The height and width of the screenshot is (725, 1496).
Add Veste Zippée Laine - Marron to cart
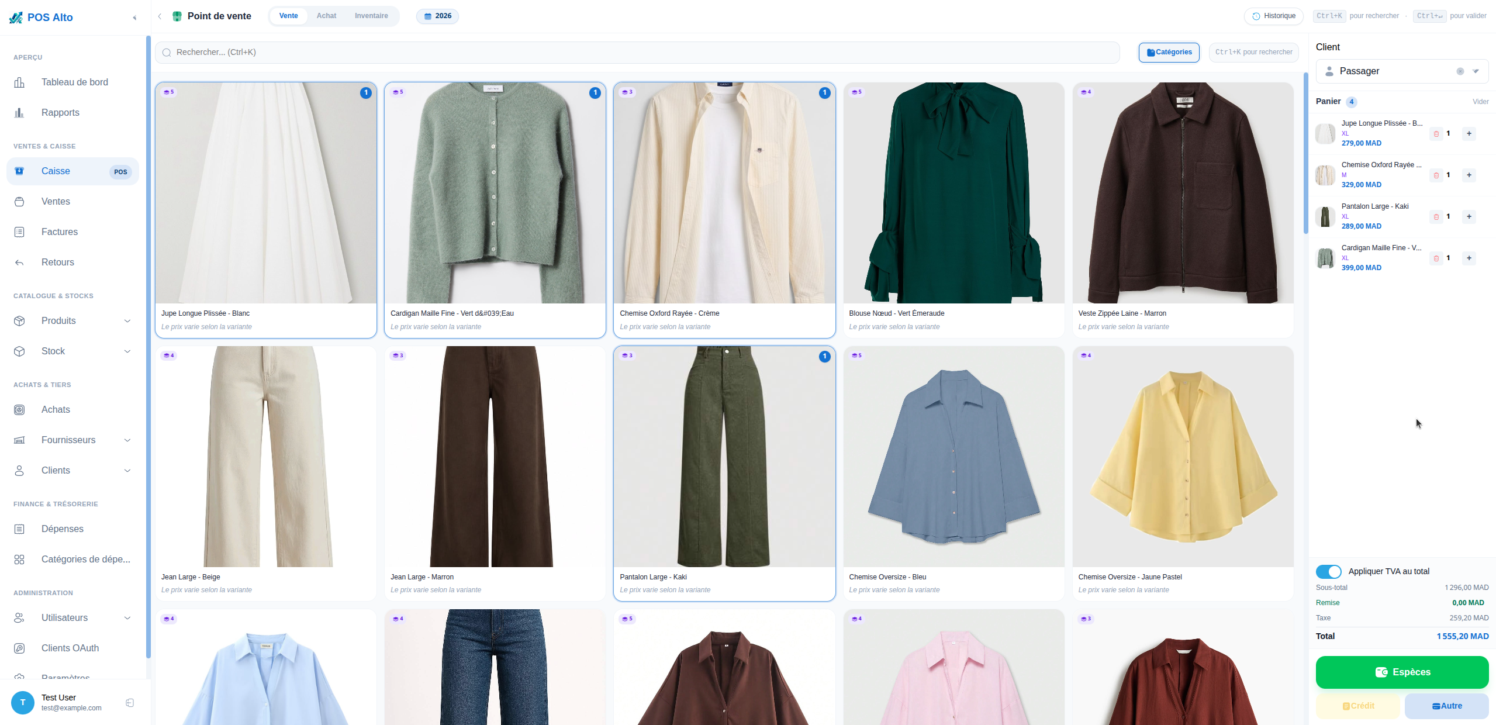(x=1183, y=210)
